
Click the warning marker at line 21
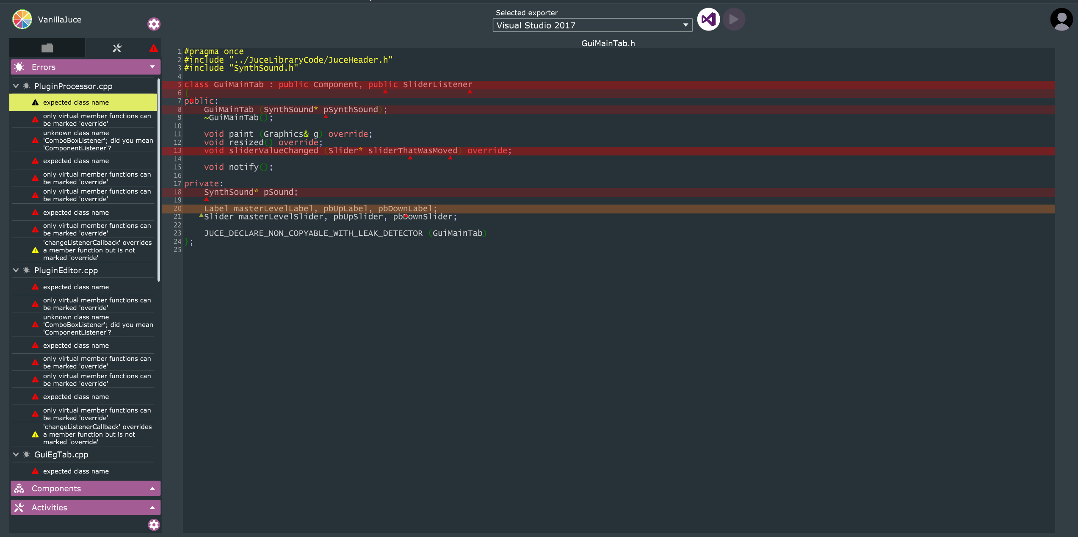coord(201,216)
